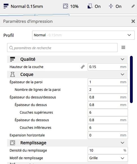Open the settings visibility hamburger menu
Image resolution: width=137 pixels, height=164 pixels.
(x=123, y=47)
